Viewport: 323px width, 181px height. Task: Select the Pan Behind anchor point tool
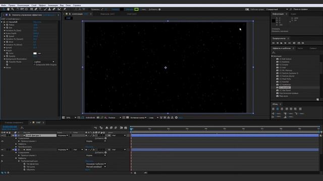[x=26, y=9]
